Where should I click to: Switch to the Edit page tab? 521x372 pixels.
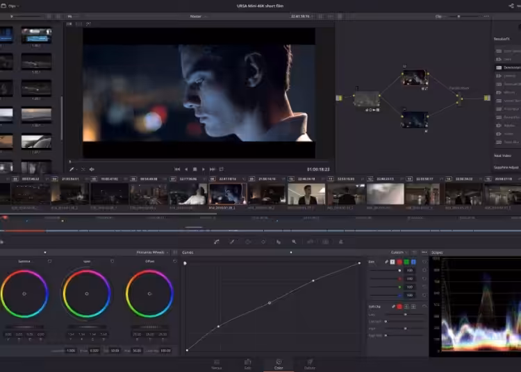pyautogui.click(x=247, y=364)
